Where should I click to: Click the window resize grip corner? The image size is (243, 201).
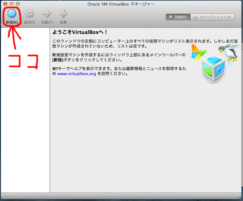click(x=240, y=197)
